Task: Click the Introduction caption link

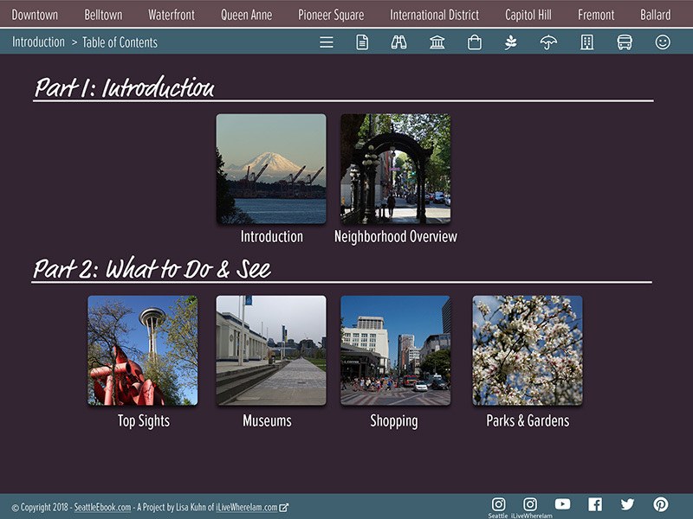Action: tap(271, 236)
